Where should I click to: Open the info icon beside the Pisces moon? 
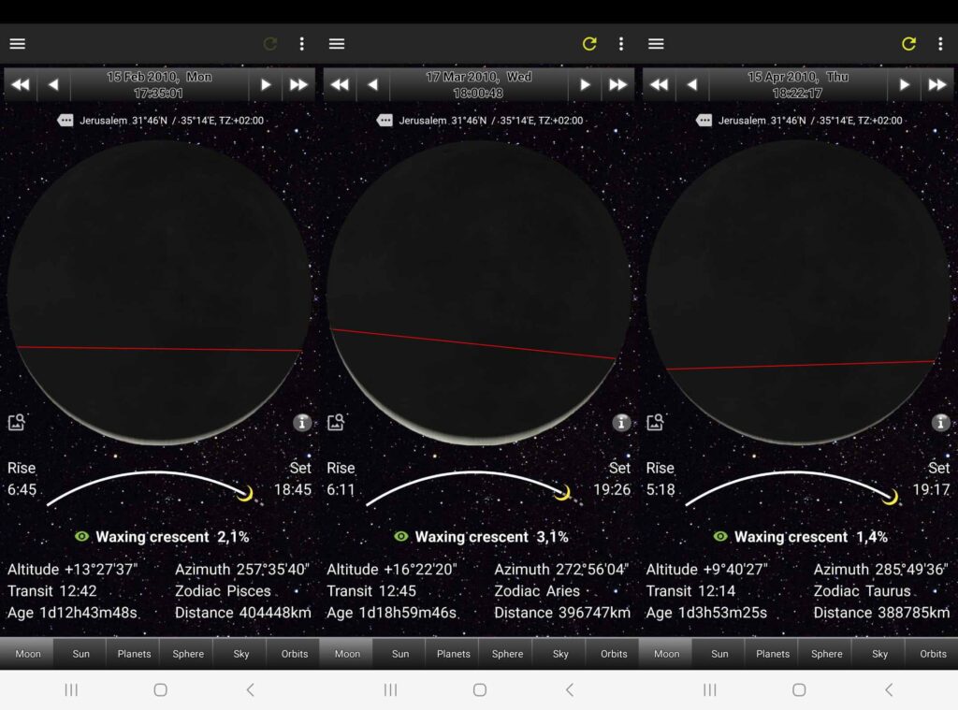301,423
